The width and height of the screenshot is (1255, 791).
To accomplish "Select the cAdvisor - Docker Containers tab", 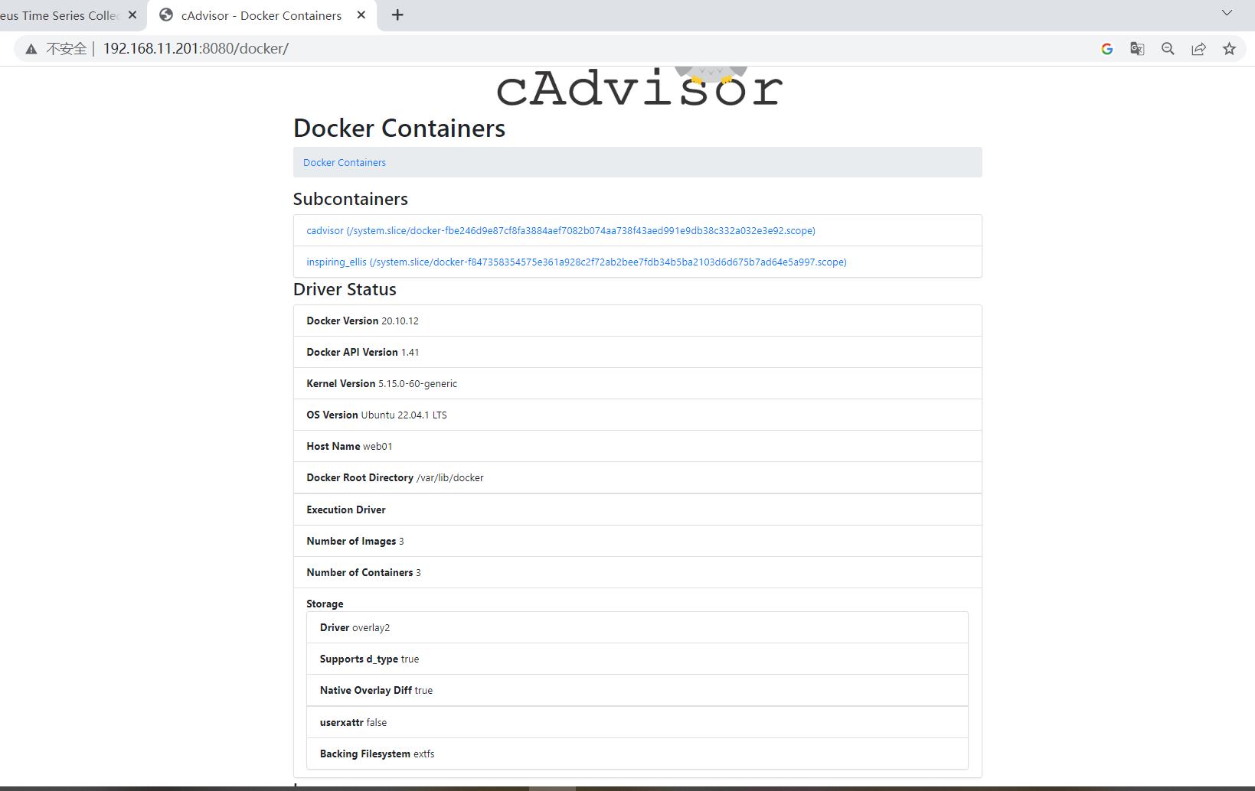I will click(261, 15).
